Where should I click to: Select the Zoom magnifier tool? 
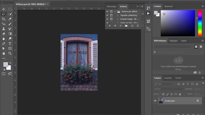pyautogui.click(x=10, y=53)
